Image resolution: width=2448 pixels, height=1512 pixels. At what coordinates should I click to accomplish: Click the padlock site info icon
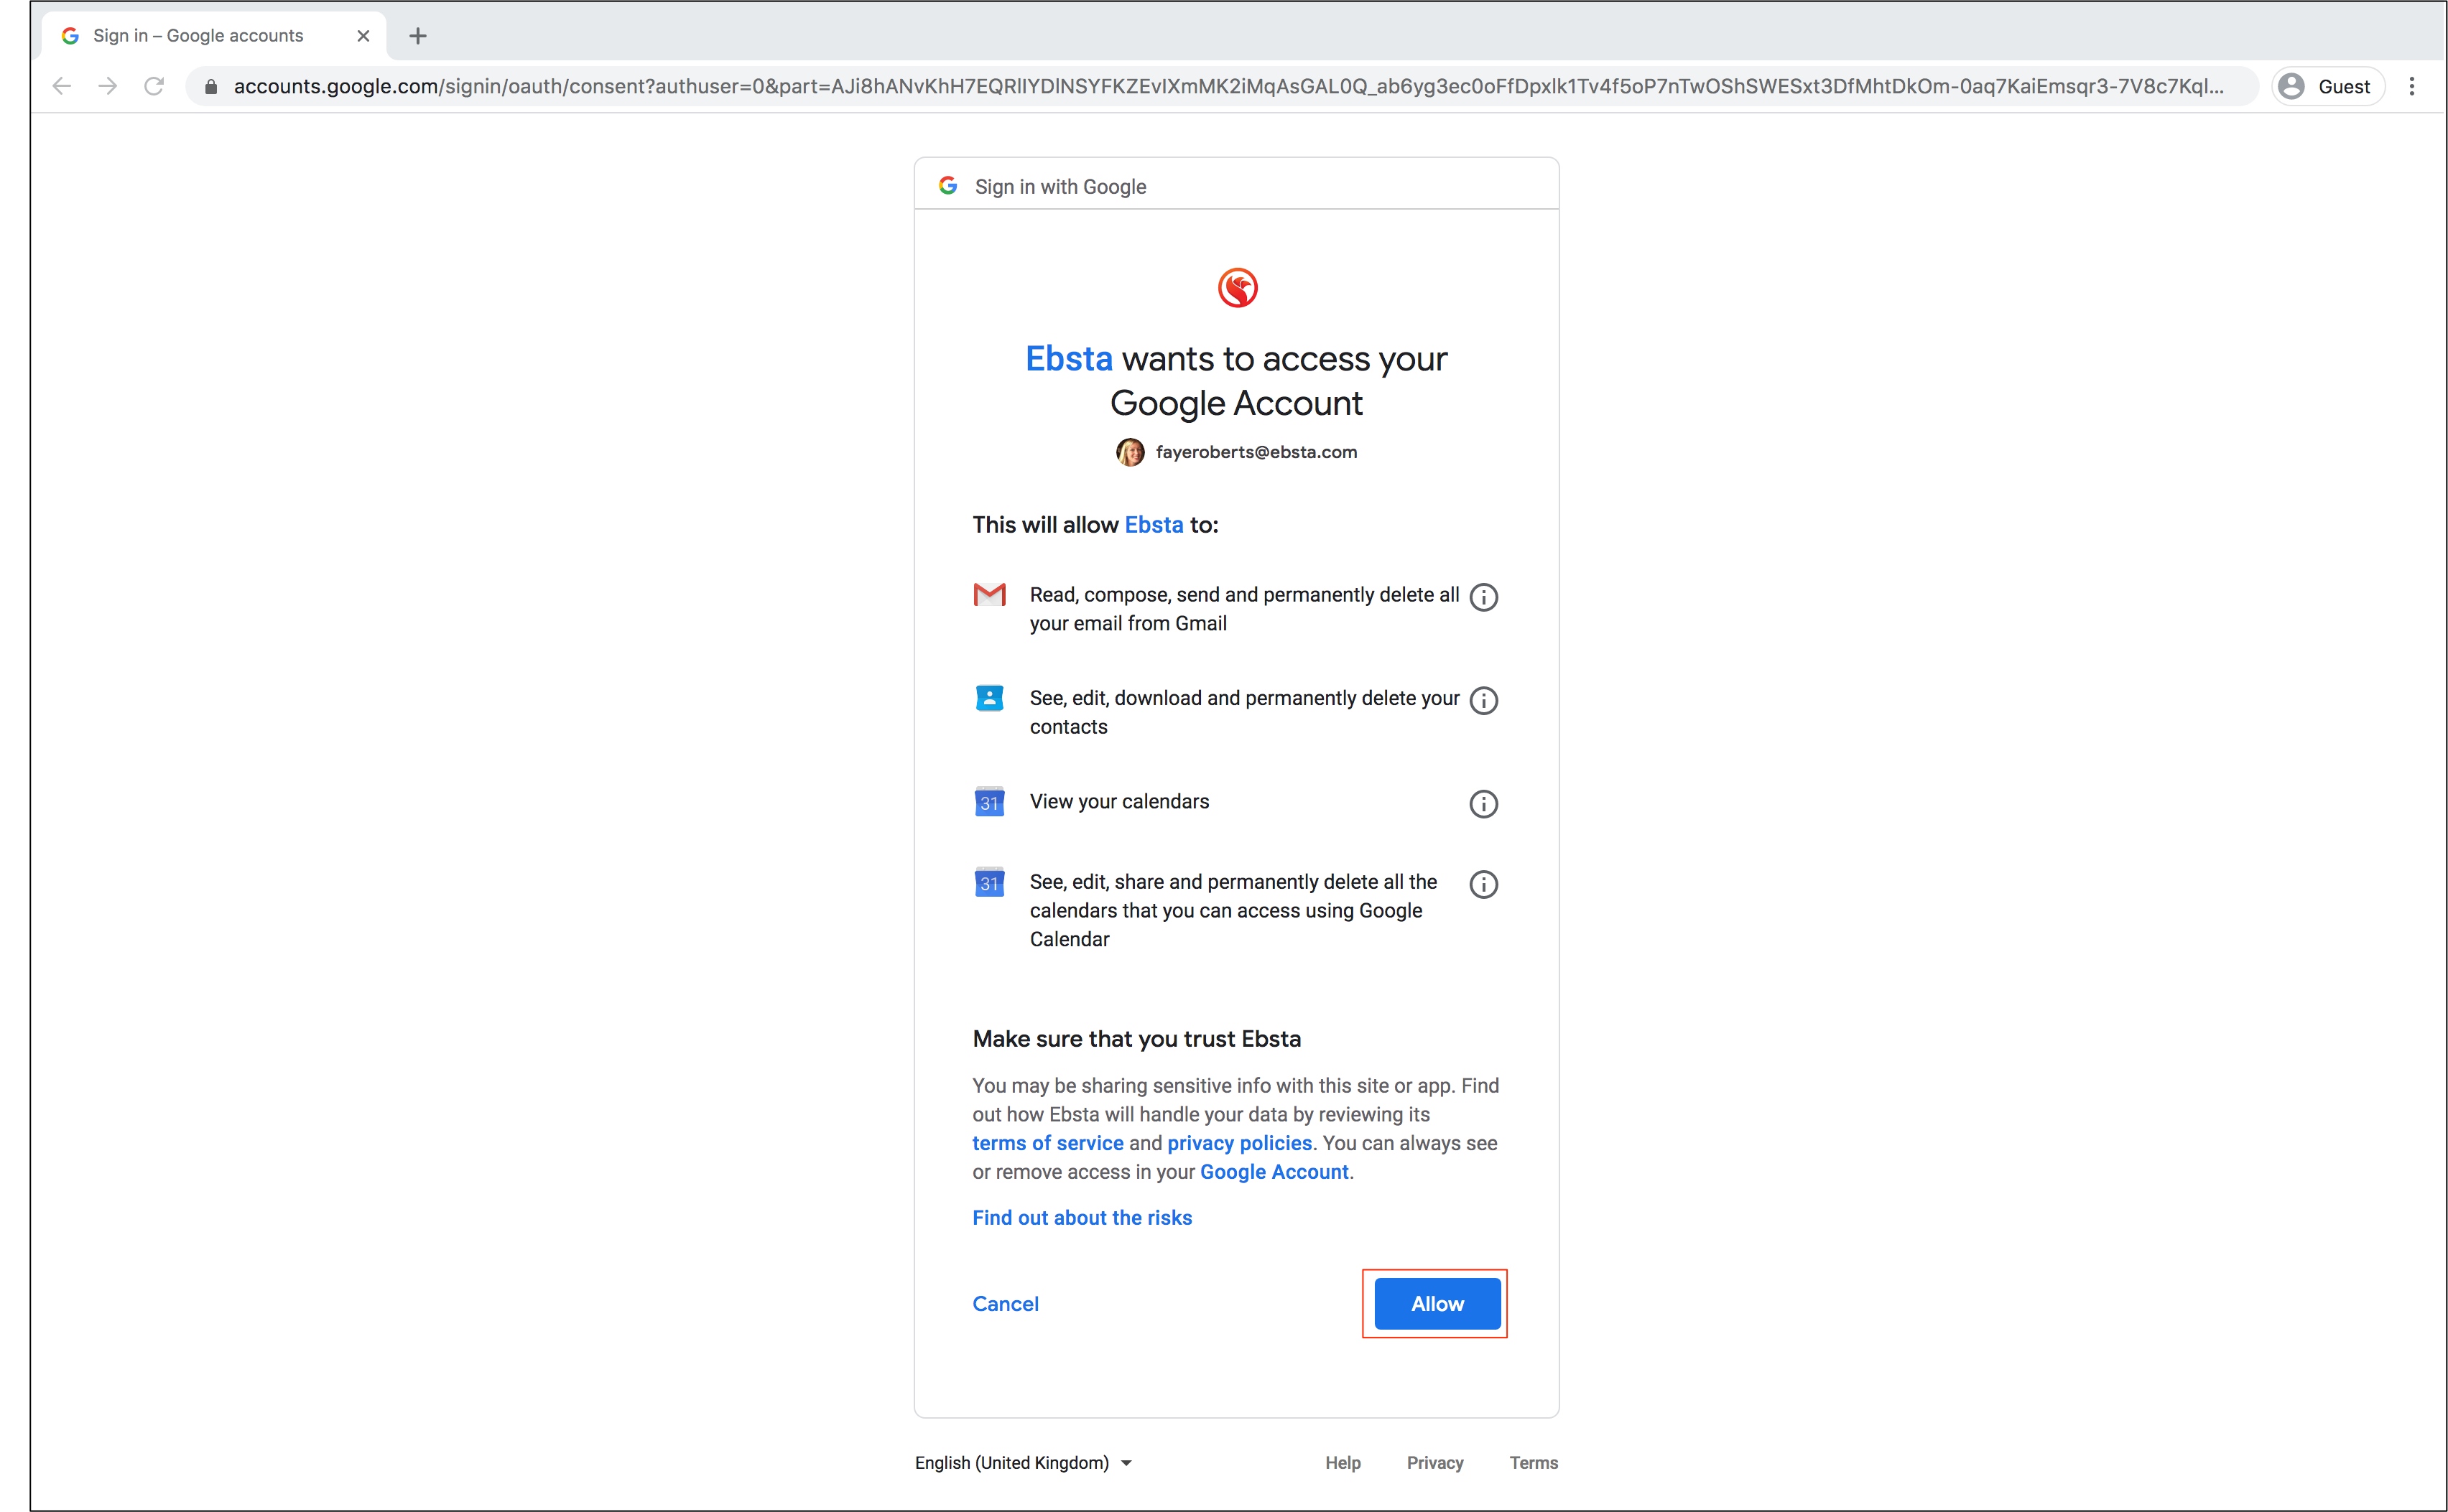tap(210, 87)
